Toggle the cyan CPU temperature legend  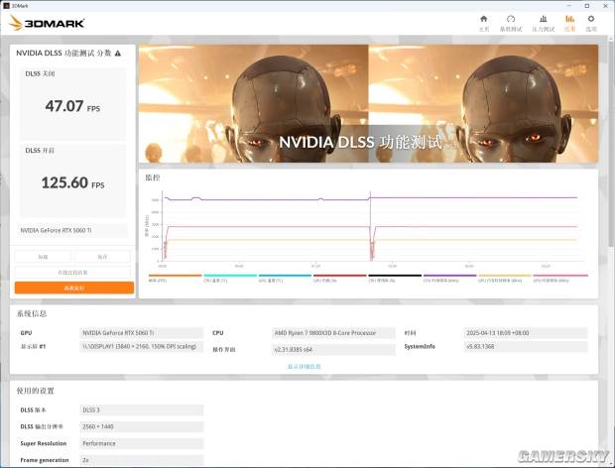click(x=230, y=278)
